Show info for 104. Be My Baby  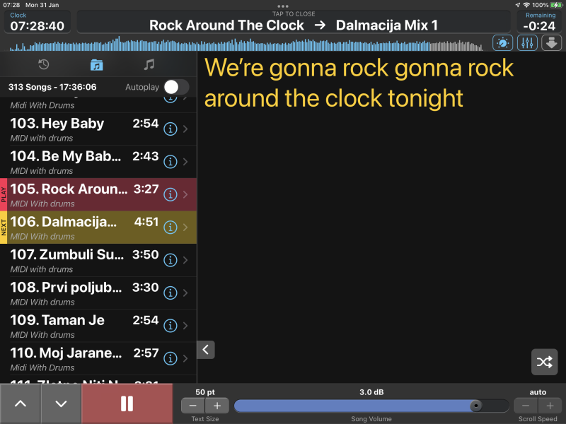171,162
